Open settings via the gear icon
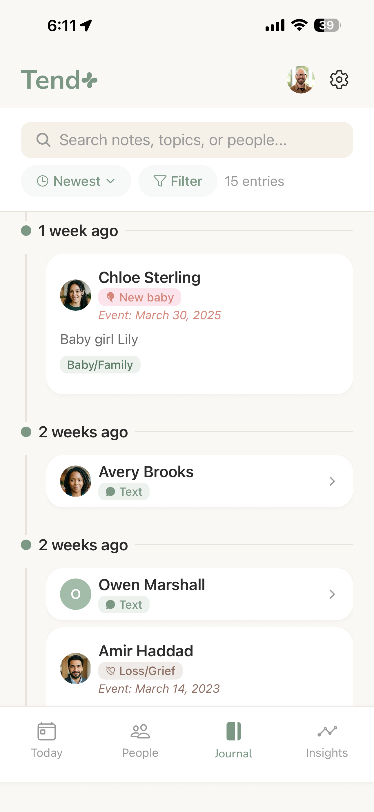374x812 pixels. [339, 80]
